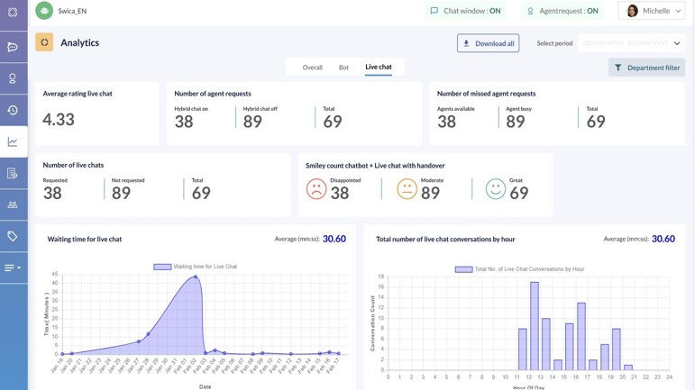The image size is (695, 390).
Task: Expand the sidebar list menu with arrow
Action: [x=13, y=268]
